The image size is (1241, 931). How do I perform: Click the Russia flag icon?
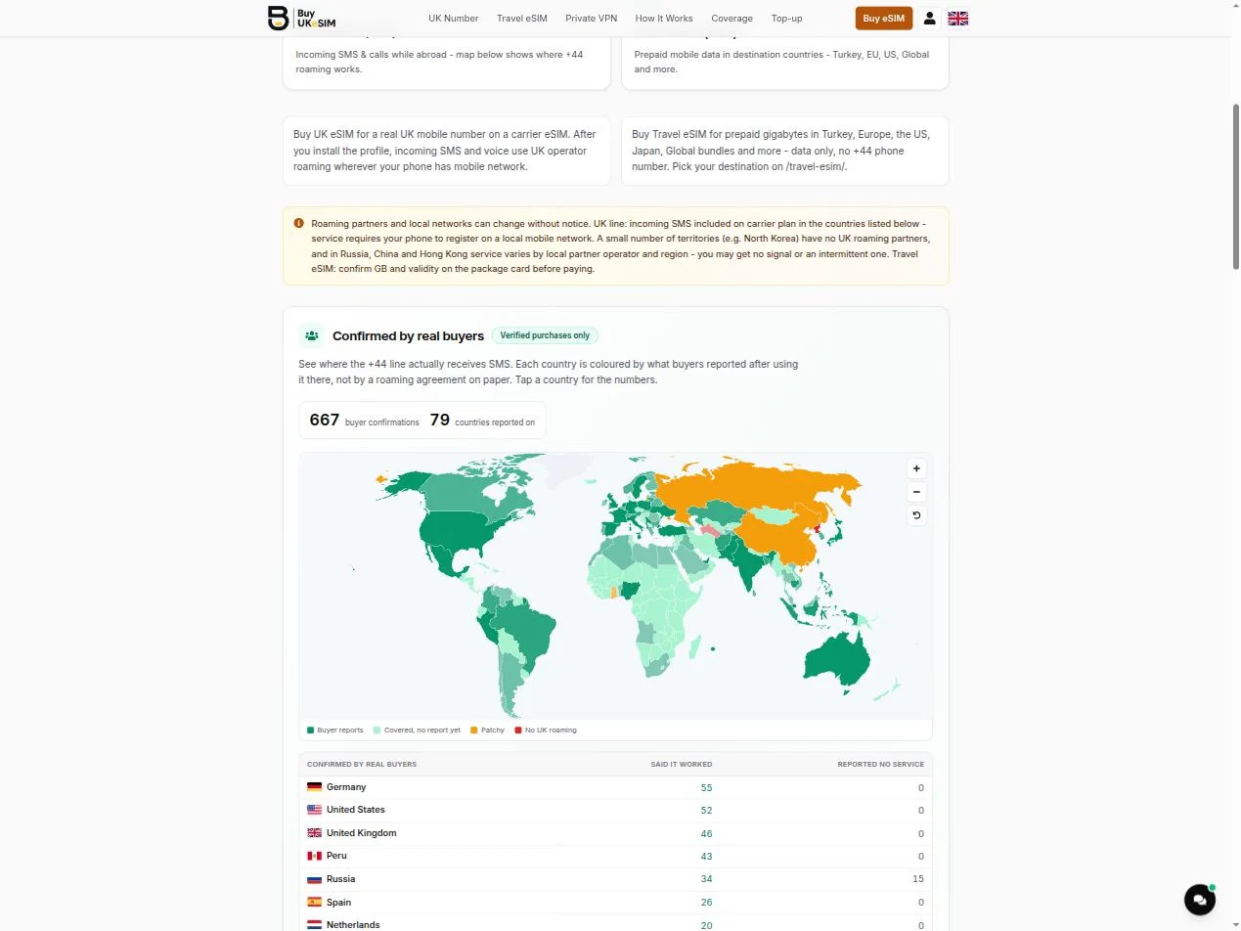coord(314,879)
